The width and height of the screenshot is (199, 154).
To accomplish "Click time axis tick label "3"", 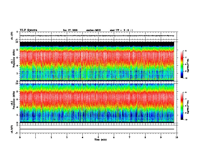I will coord(67,137).
